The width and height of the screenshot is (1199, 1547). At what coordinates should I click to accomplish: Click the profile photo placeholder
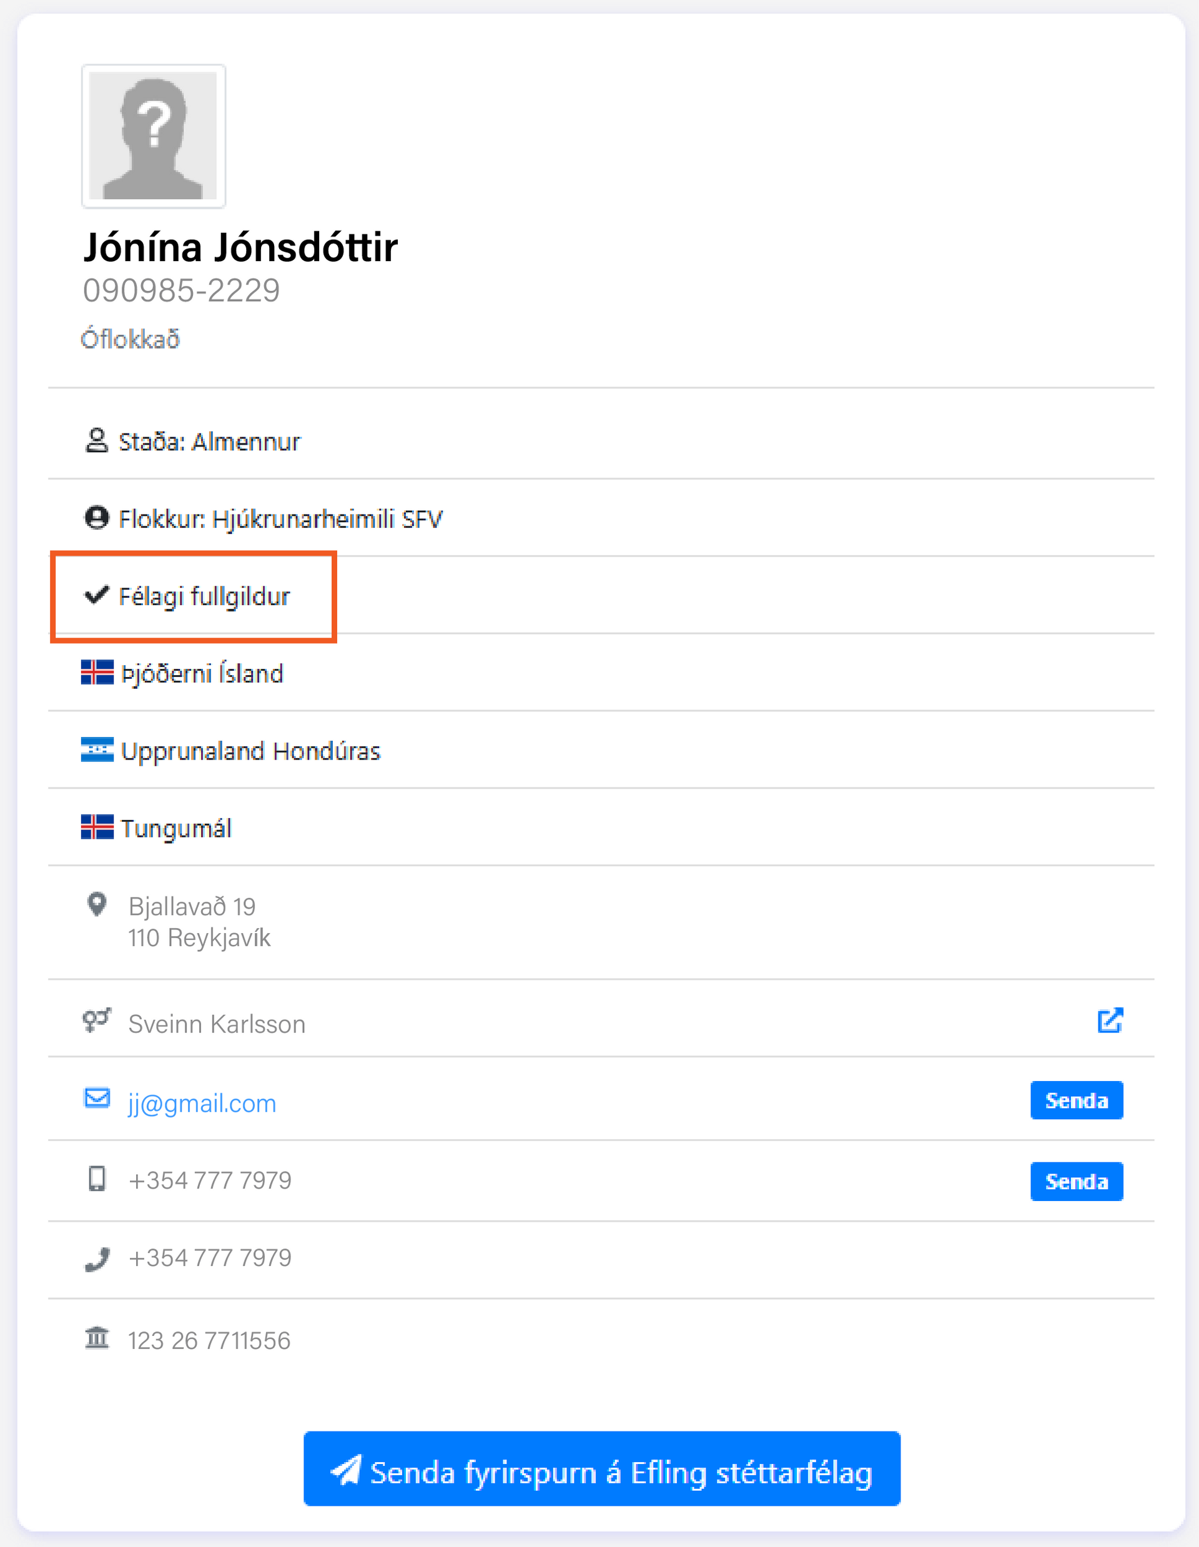[x=154, y=136]
